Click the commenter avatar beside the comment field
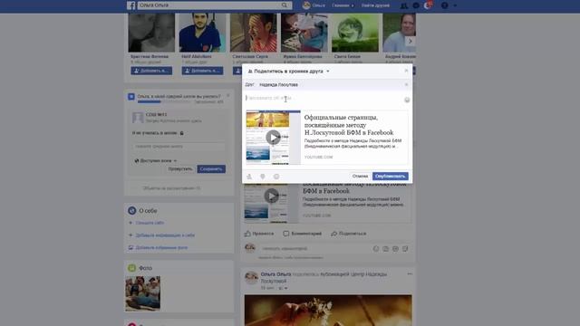The image size is (580, 326). [250, 247]
